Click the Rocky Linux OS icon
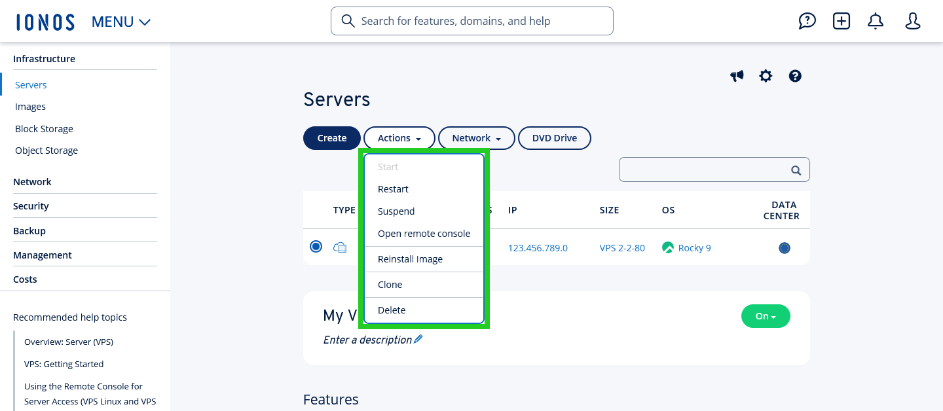 point(668,248)
